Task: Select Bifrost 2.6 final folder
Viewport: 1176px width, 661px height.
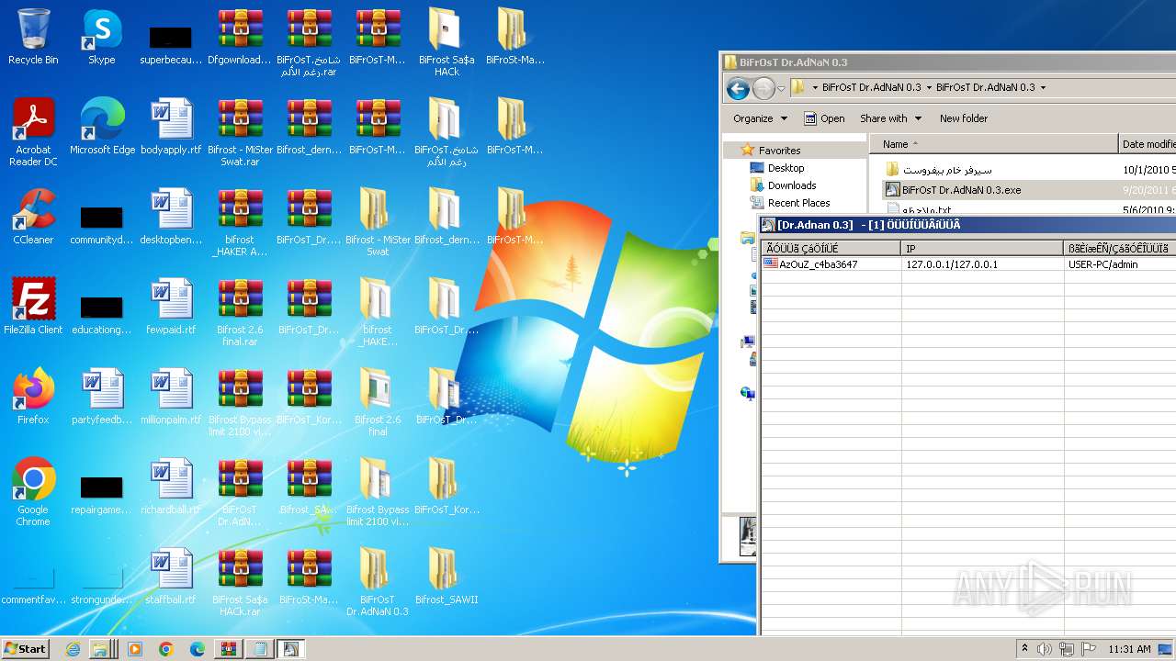Action: pos(378,401)
